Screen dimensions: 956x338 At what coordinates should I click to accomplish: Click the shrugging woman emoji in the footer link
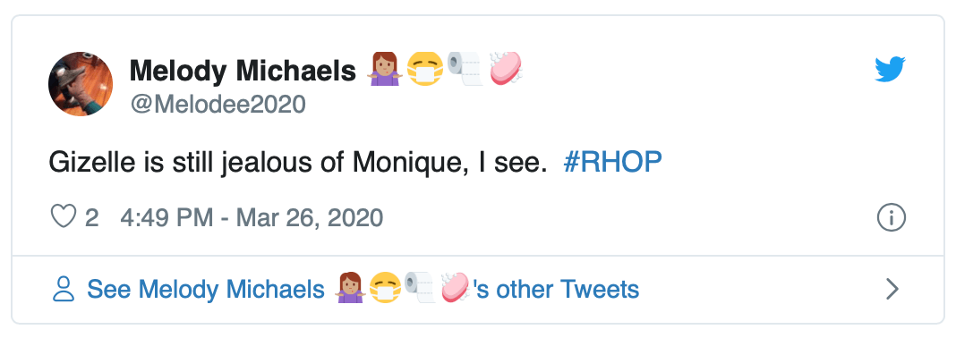point(350,287)
